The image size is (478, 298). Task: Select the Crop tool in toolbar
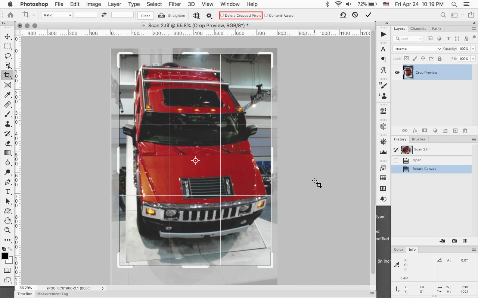(x=7, y=75)
